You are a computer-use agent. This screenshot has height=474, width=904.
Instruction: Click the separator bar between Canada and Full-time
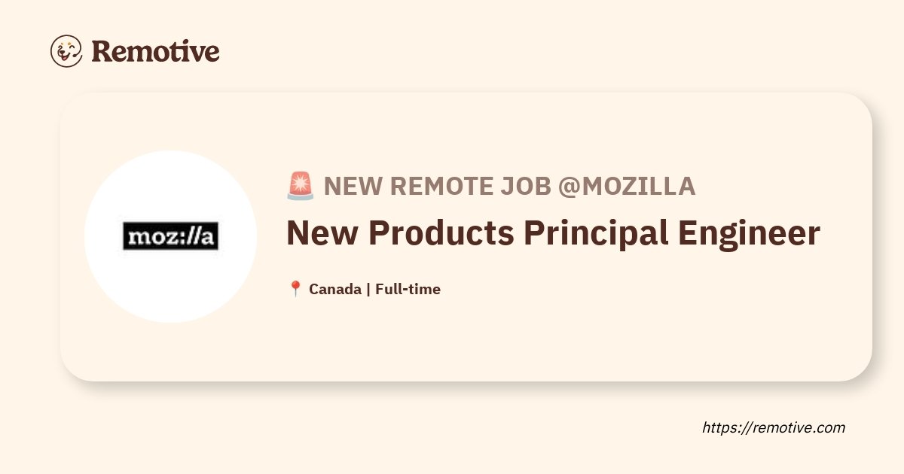(x=368, y=289)
